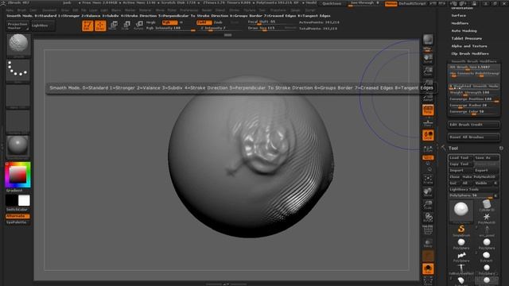Image resolution: width=509 pixels, height=286 pixels.
Task: Open the dotted stroke type picker
Action: coord(18,70)
